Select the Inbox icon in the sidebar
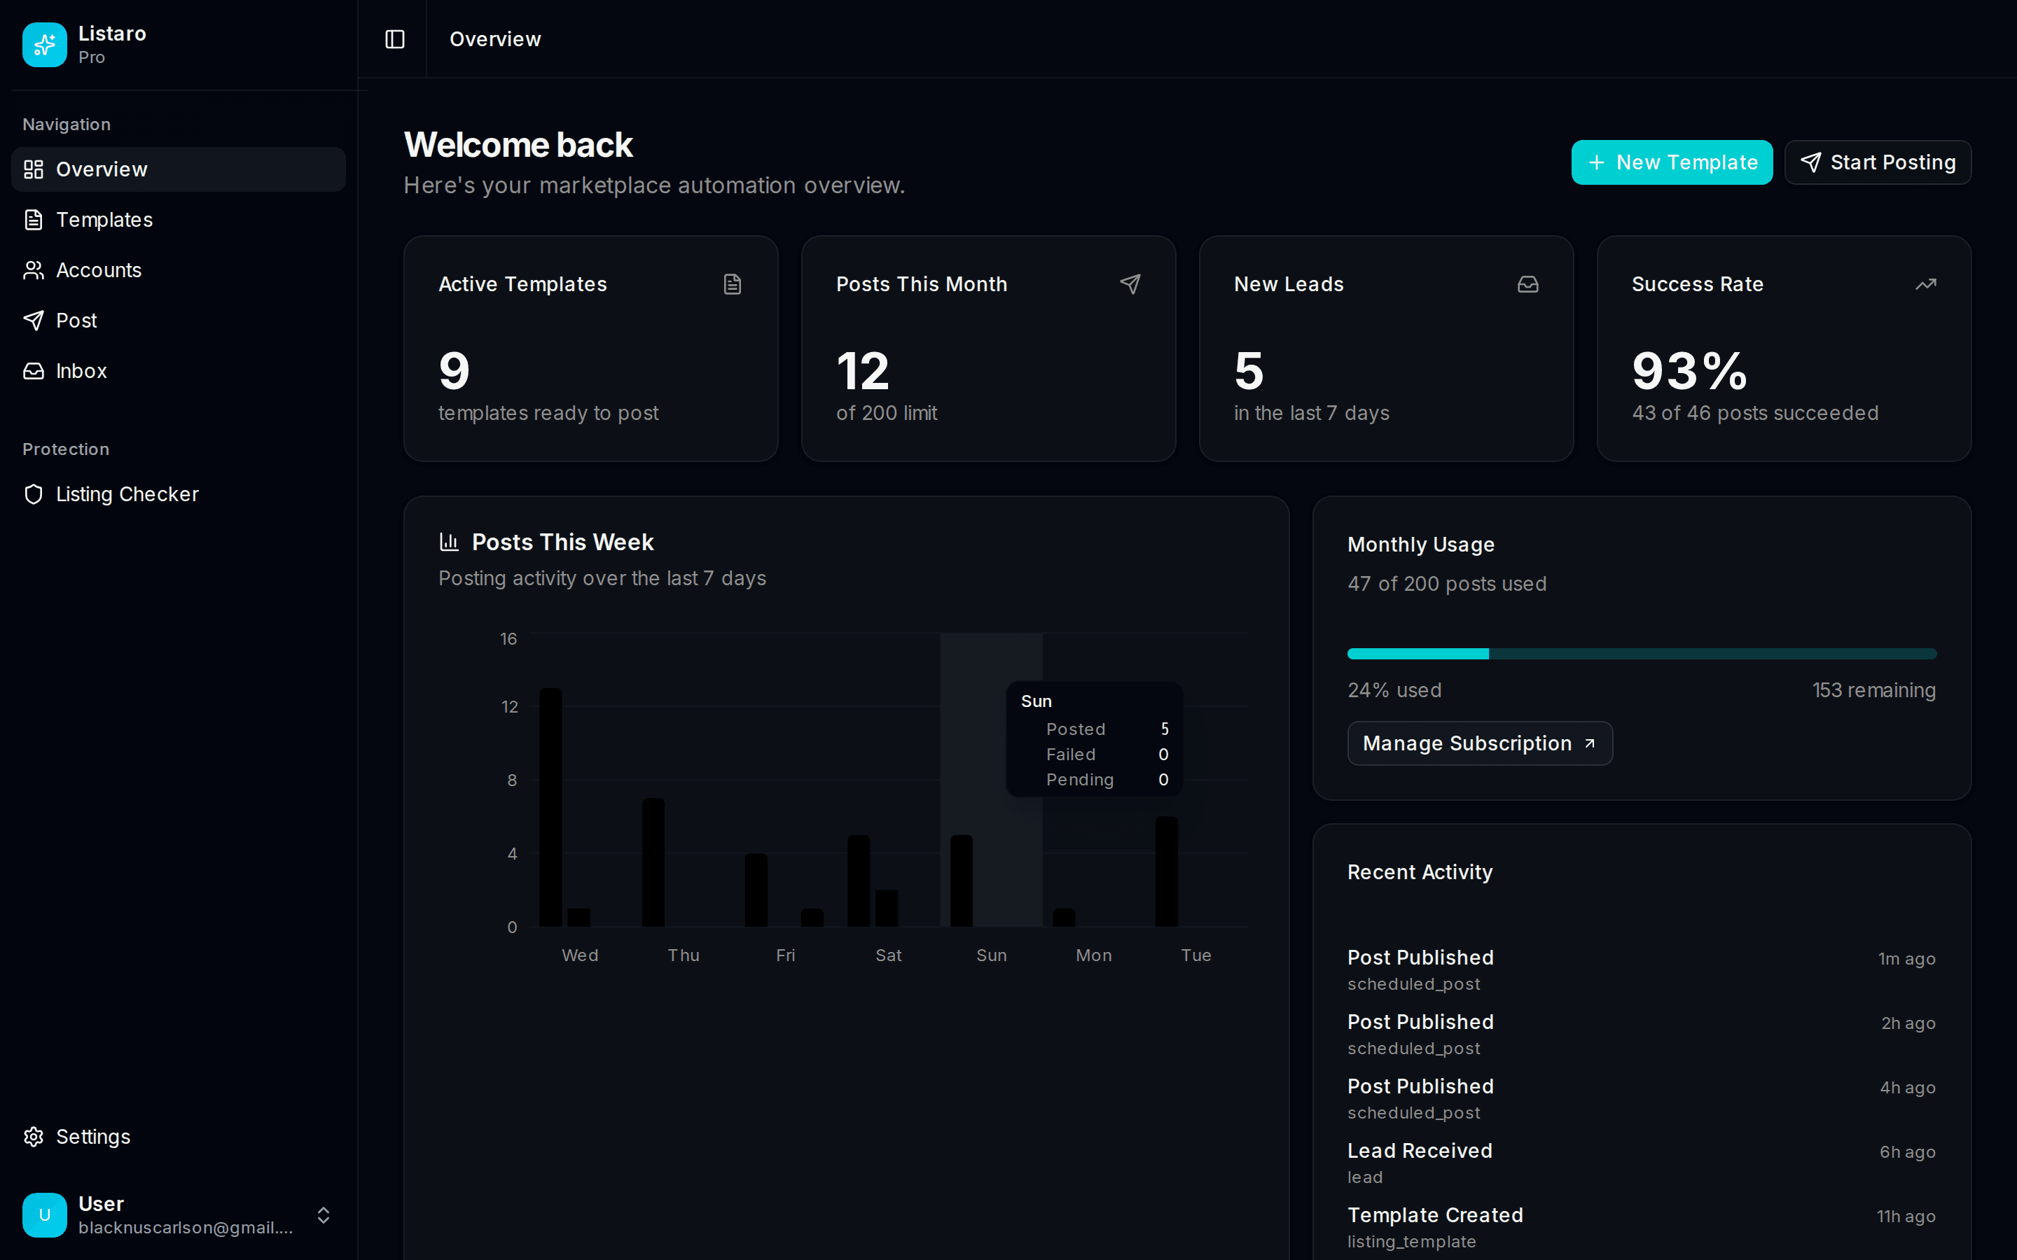Screen dimensions: 2017x1260 point(34,371)
